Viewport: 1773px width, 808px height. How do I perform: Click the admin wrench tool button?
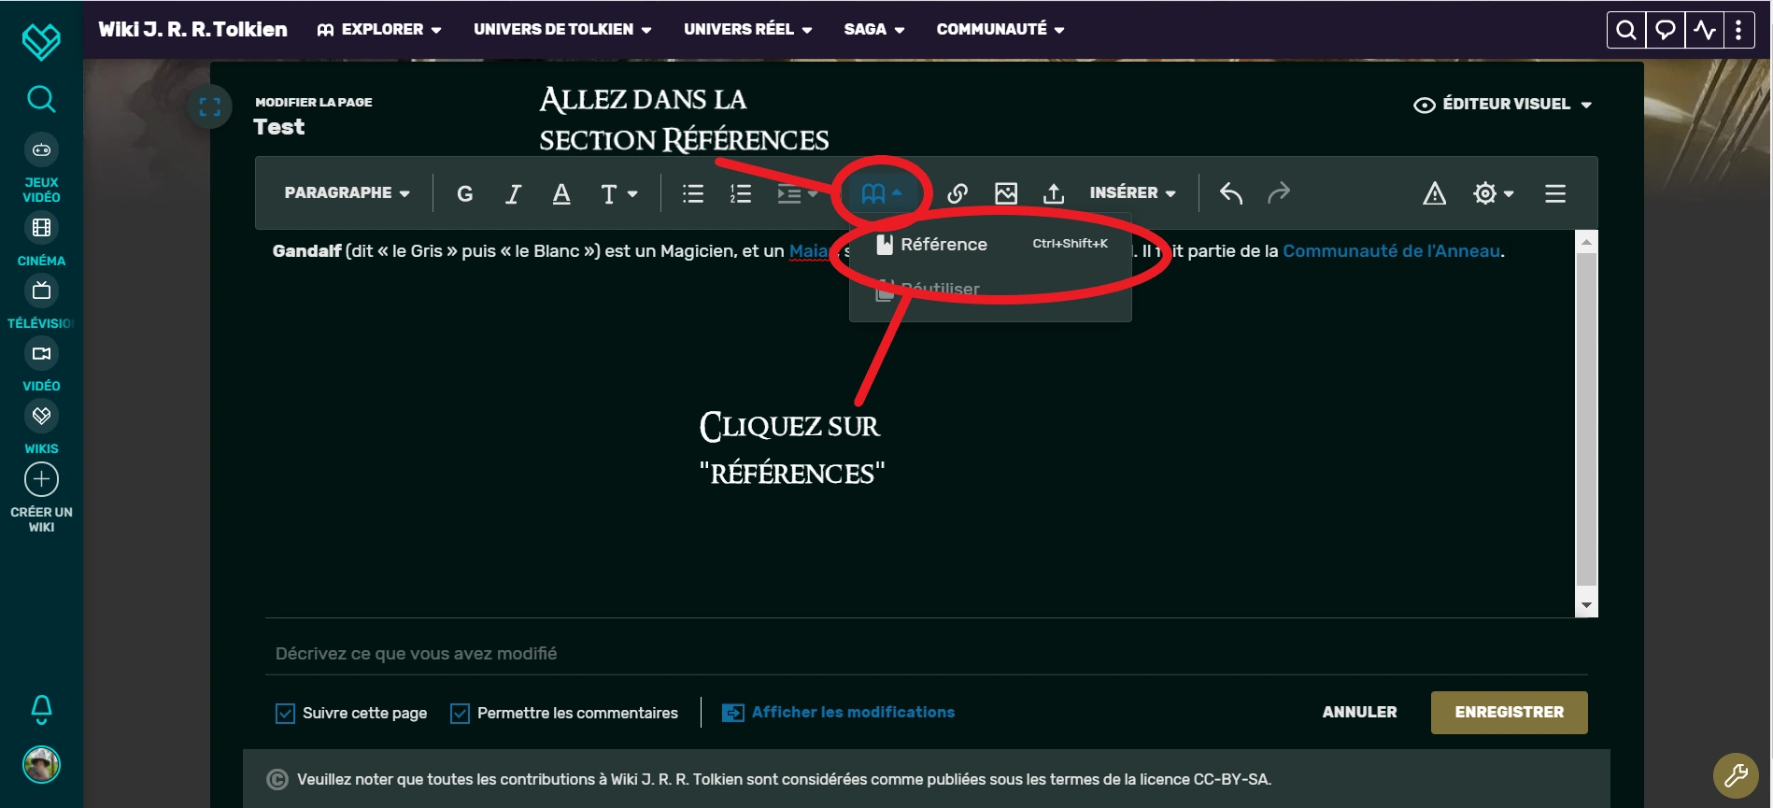(x=1736, y=775)
